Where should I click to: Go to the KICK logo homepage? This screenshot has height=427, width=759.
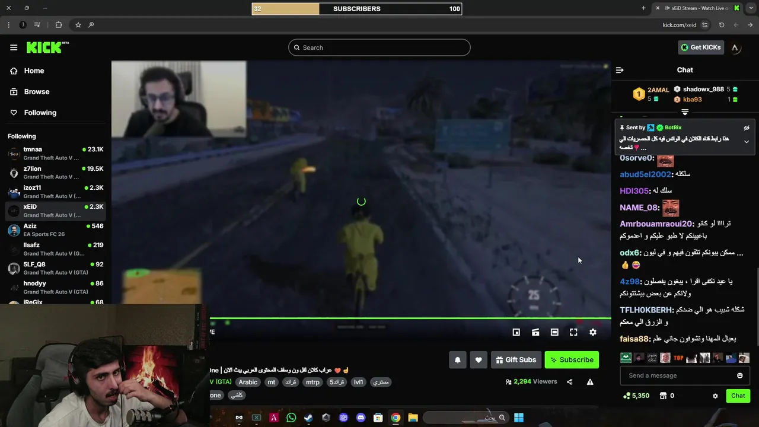(x=47, y=47)
